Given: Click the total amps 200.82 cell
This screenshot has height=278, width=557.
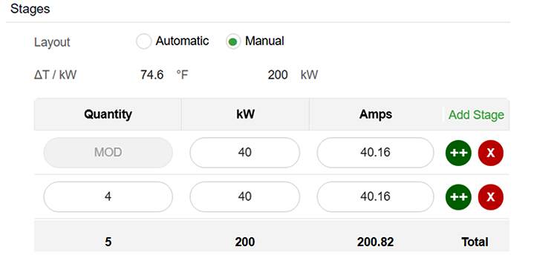Looking at the screenshot, I should pyautogui.click(x=375, y=242).
